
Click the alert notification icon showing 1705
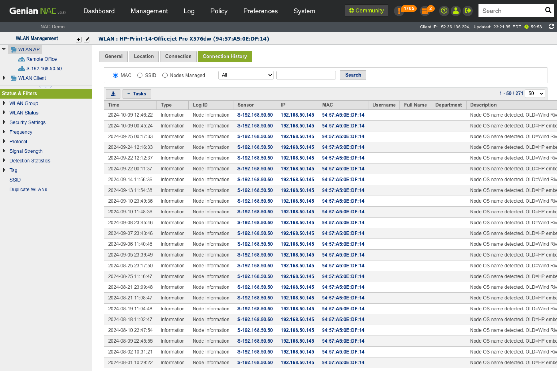399,11
